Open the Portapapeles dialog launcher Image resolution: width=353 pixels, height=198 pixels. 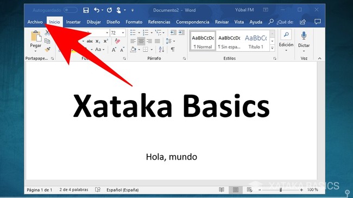pos(52,58)
